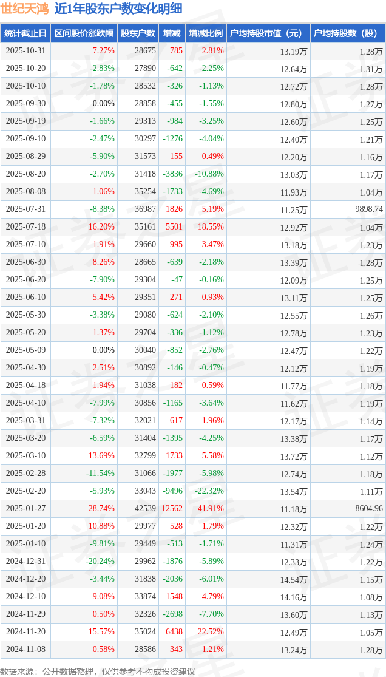Click the 2024-11-08 date cell
The height and width of the screenshot is (677, 386).
pos(25,650)
